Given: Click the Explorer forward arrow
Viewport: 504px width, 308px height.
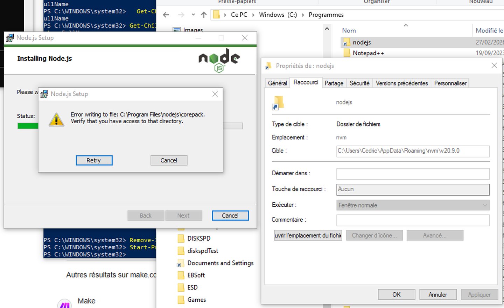Looking at the screenshot, I should click(181, 15).
